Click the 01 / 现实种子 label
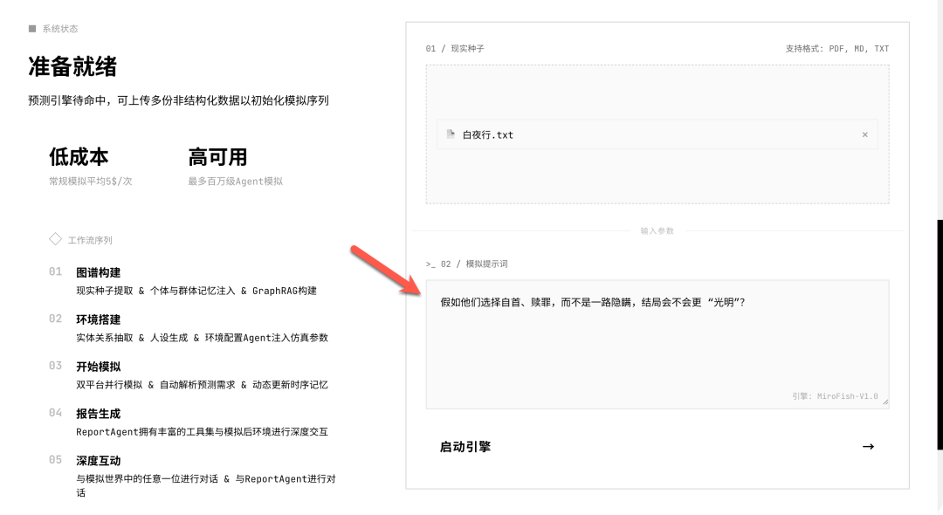 click(x=455, y=49)
